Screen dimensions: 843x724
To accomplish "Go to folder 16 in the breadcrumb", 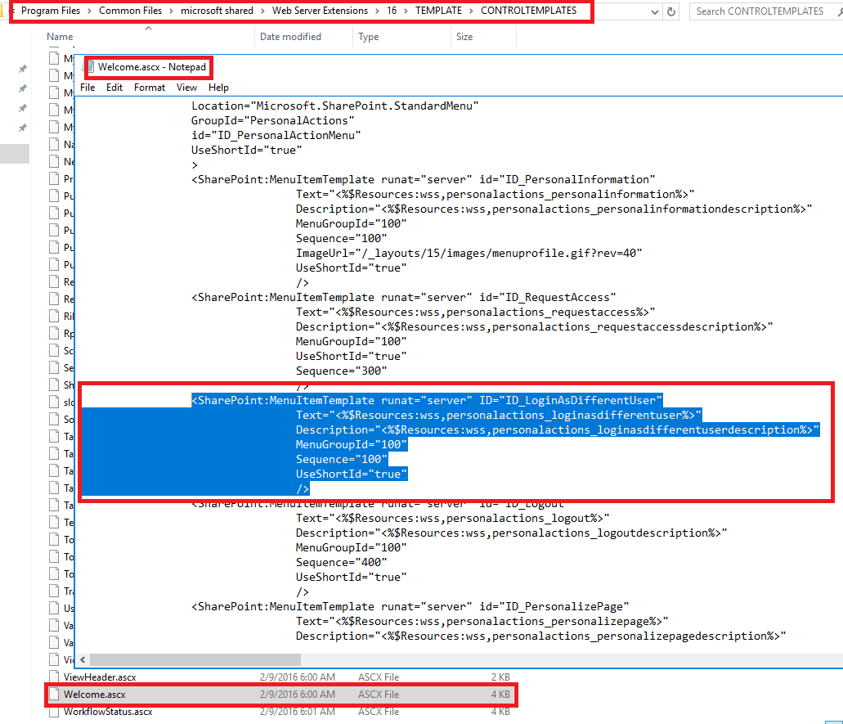I will pyautogui.click(x=392, y=10).
